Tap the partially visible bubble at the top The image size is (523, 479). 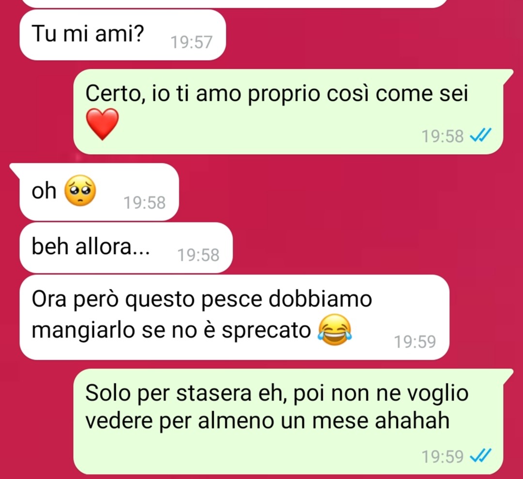tap(235, 3)
